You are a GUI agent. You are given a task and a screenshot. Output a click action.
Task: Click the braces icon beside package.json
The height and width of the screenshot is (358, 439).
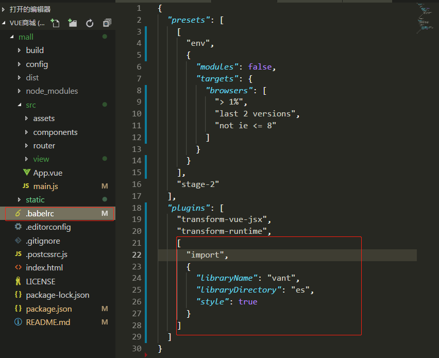18,309
